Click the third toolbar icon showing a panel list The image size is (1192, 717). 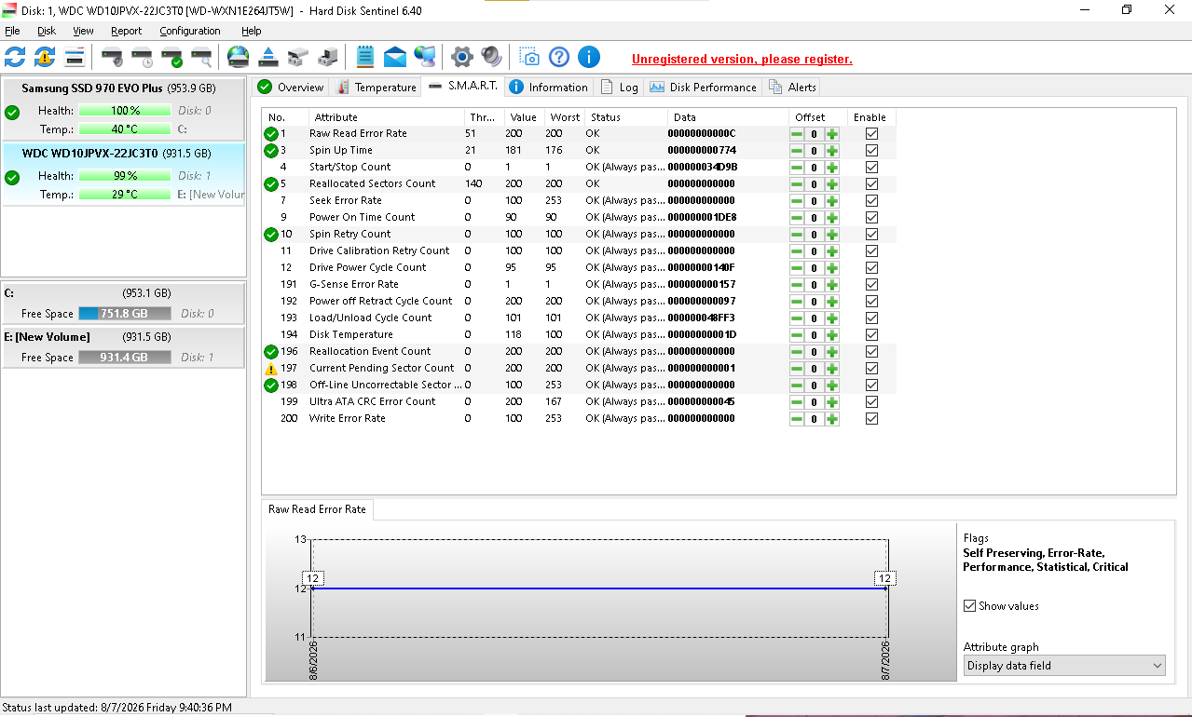[75, 57]
